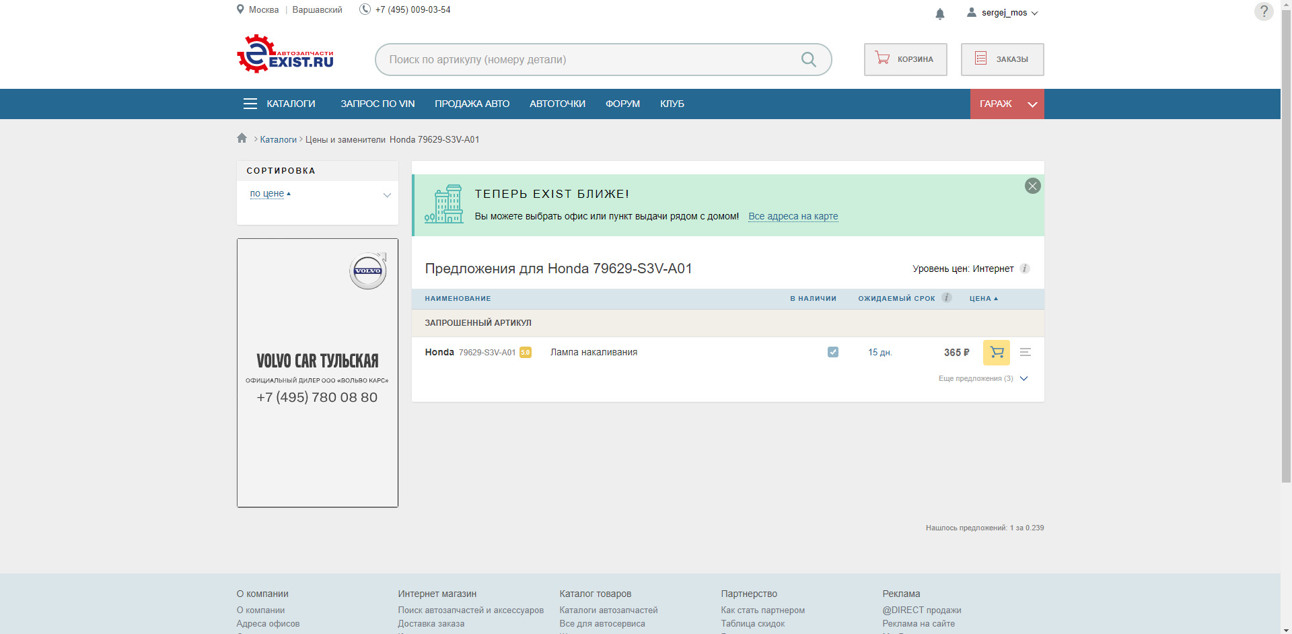This screenshot has height=634, width=1292.
Task: Click the search magnifier icon
Action: [809, 59]
